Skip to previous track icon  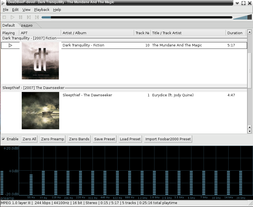29,17
